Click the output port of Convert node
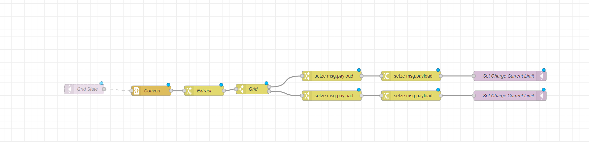The width and height of the screenshot is (589, 142). coord(171,91)
